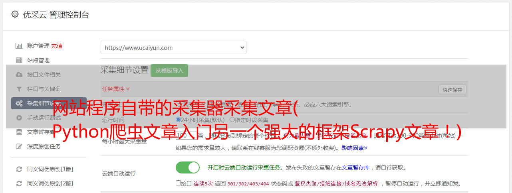Image resolution: width=512 pixels, height=193 pixels.
Task: Click the gears icon of 采集细节设置 sidebar item
Action: pyautogui.click(x=19, y=103)
